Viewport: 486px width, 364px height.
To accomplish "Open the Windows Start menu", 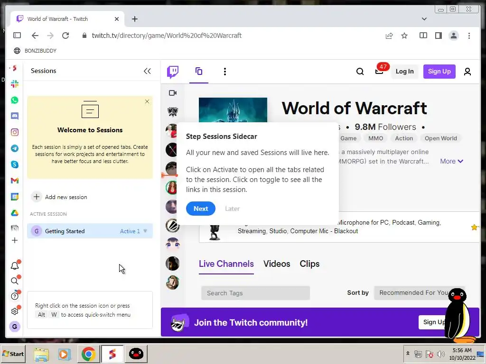I will click(13, 354).
